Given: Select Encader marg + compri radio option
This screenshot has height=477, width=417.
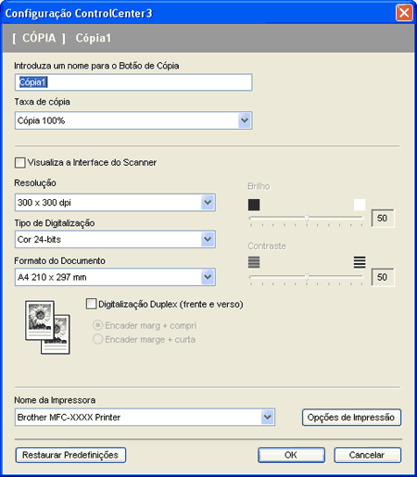Looking at the screenshot, I should click(x=97, y=325).
